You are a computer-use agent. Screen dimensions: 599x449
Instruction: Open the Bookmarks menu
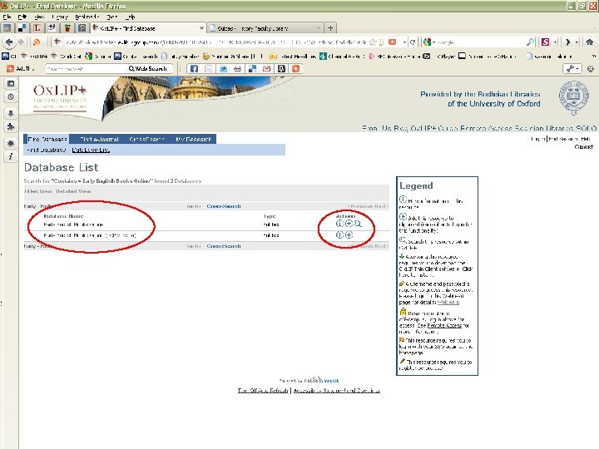tap(87, 17)
